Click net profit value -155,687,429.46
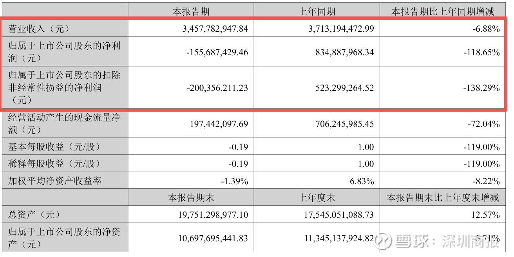The width and height of the screenshot is (514, 257). (217, 52)
